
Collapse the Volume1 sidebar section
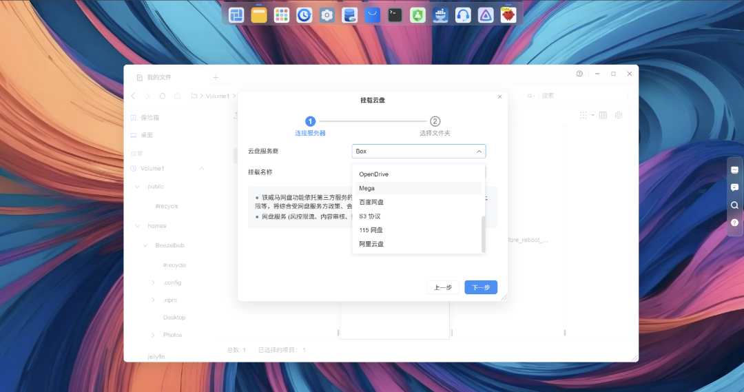201,169
